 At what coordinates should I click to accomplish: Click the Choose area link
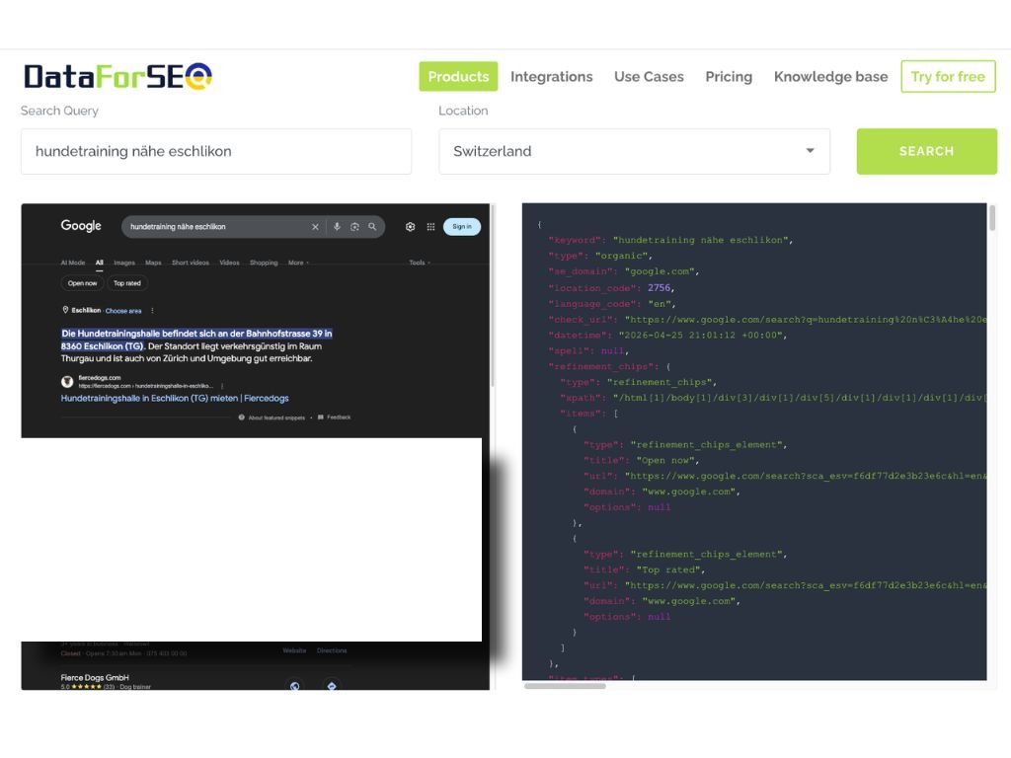(123, 311)
